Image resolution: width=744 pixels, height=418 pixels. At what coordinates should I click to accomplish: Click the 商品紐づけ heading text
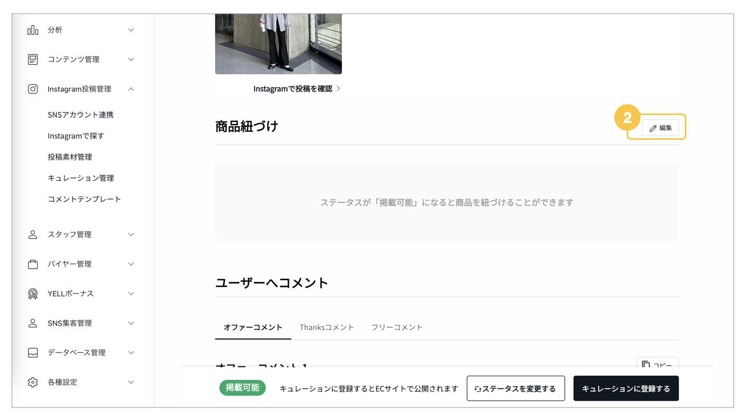[x=246, y=127]
